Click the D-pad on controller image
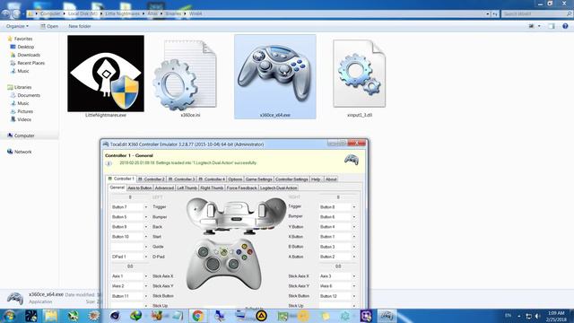This screenshot has height=323, width=574. coord(213,264)
